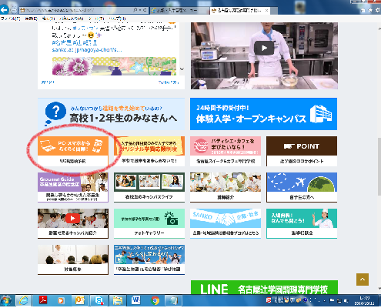Click the volume speaker tray icon

click(346, 300)
